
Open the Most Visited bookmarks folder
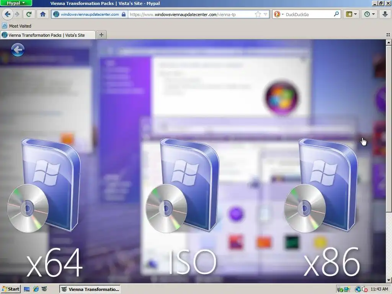16,26
